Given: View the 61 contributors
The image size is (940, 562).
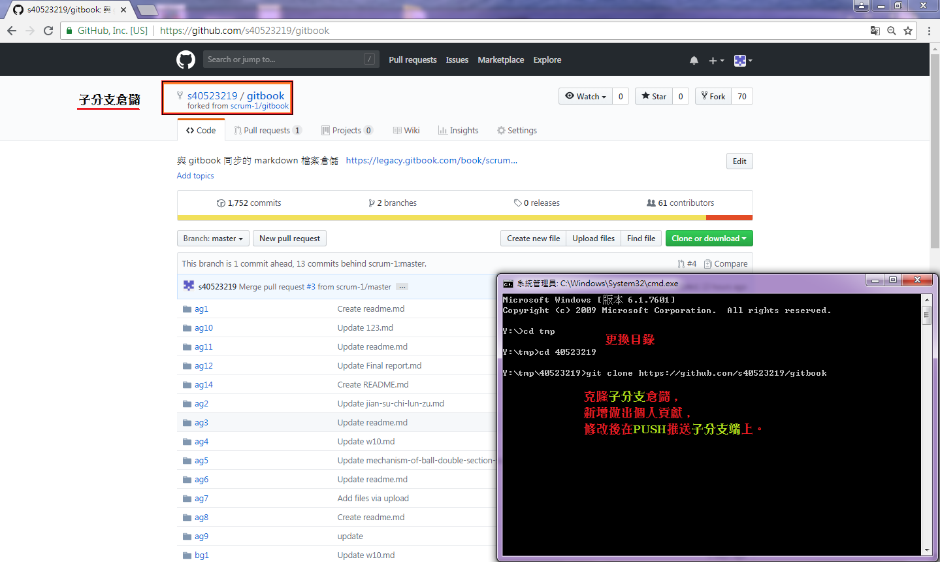Looking at the screenshot, I should click(681, 203).
